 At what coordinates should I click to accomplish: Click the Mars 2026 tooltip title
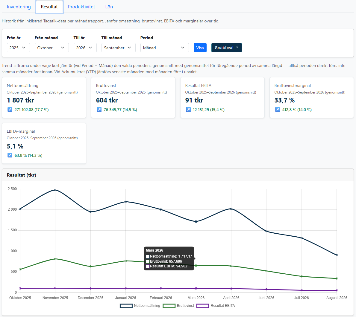154,250
